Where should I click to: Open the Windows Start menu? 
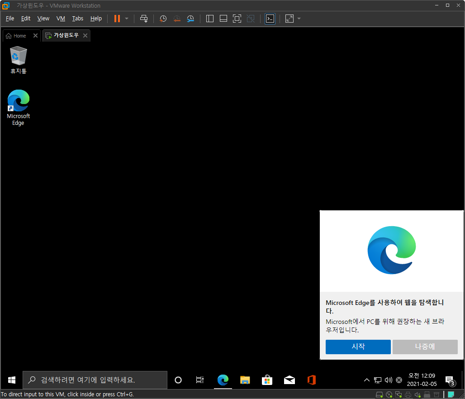pyautogui.click(x=12, y=380)
